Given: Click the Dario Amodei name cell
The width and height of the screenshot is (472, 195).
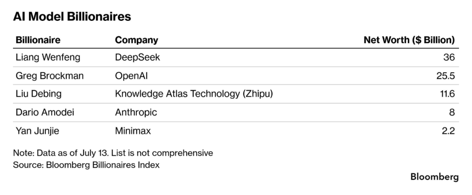Looking at the screenshot, I should tap(45, 112).
